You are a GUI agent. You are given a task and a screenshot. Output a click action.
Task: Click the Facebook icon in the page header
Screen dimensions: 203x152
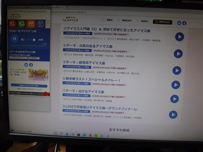tap(184, 23)
